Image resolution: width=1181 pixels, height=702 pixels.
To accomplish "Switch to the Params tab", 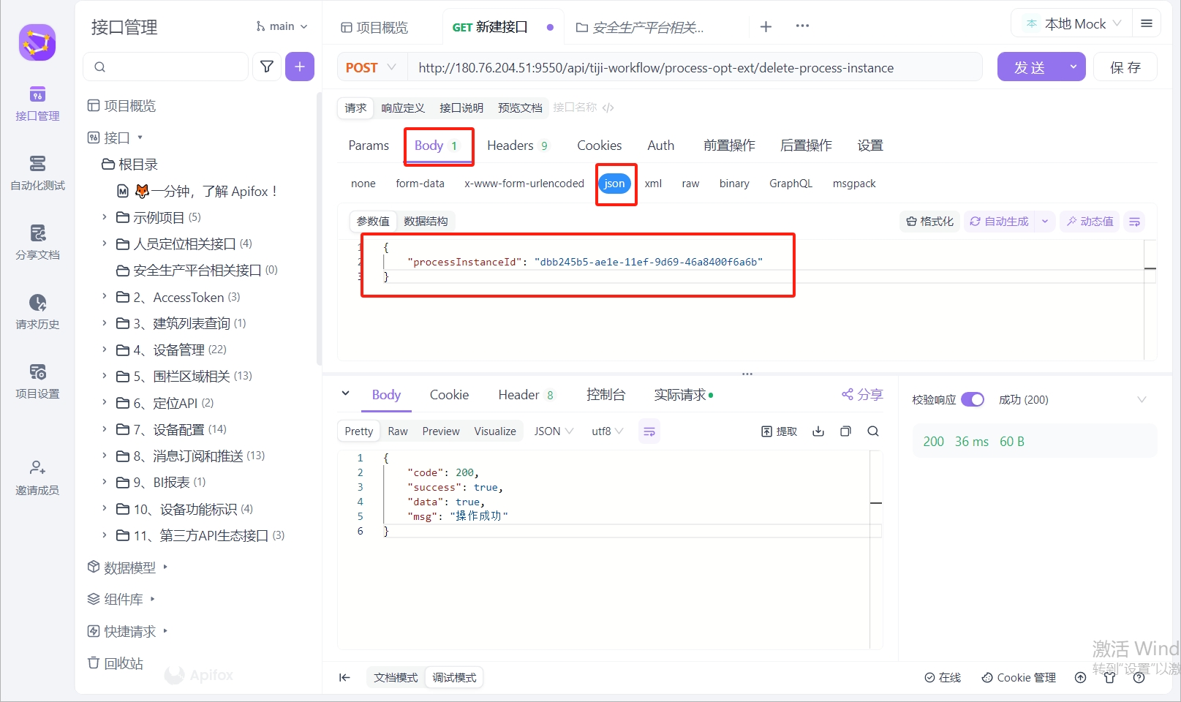I will click(369, 146).
